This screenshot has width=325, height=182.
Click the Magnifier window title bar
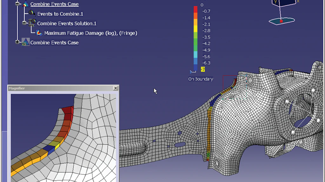tap(63, 88)
